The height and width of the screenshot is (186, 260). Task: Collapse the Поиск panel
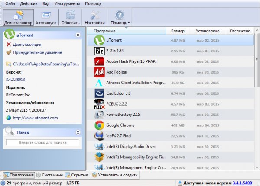pos(78,132)
